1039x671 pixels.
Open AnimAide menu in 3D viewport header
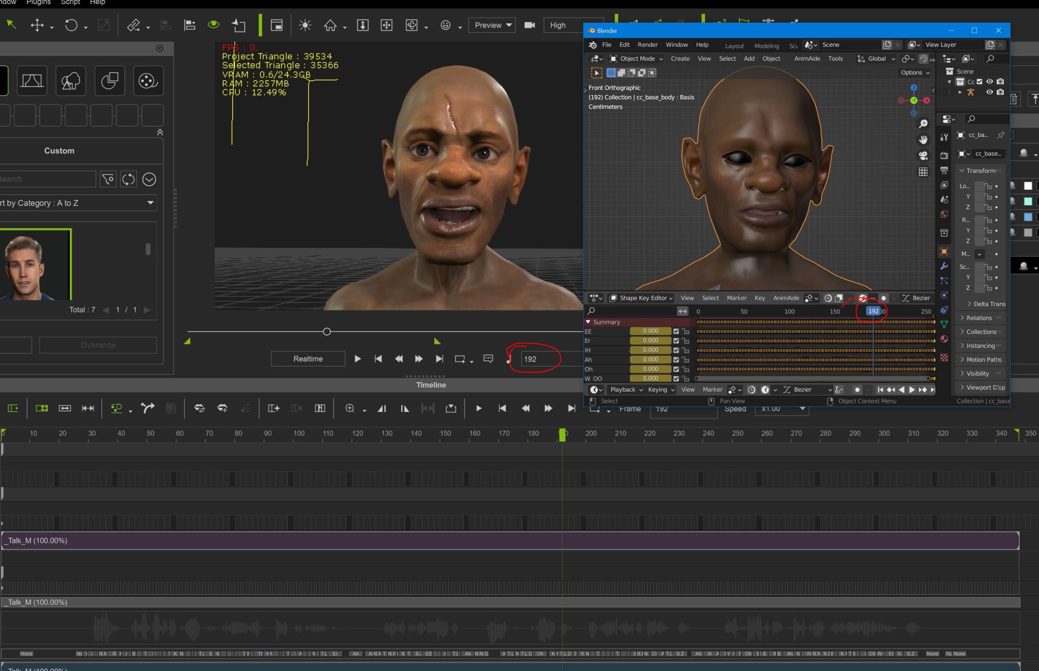point(807,59)
